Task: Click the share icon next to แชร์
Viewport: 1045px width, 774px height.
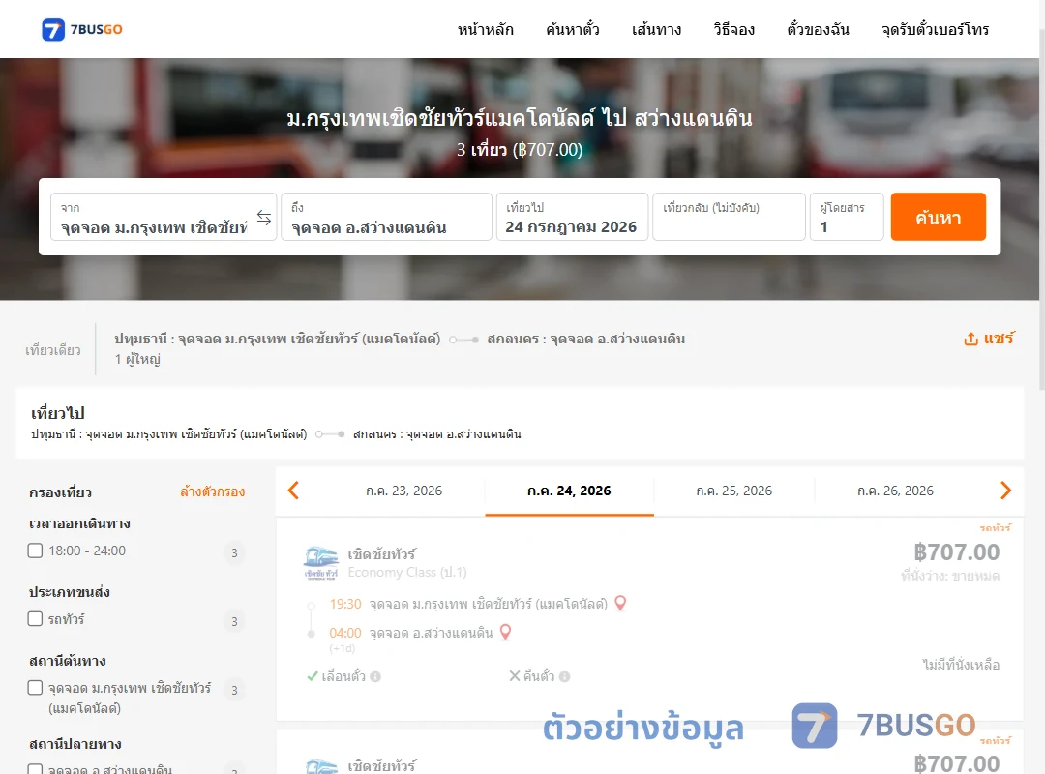Action: (x=971, y=339)
